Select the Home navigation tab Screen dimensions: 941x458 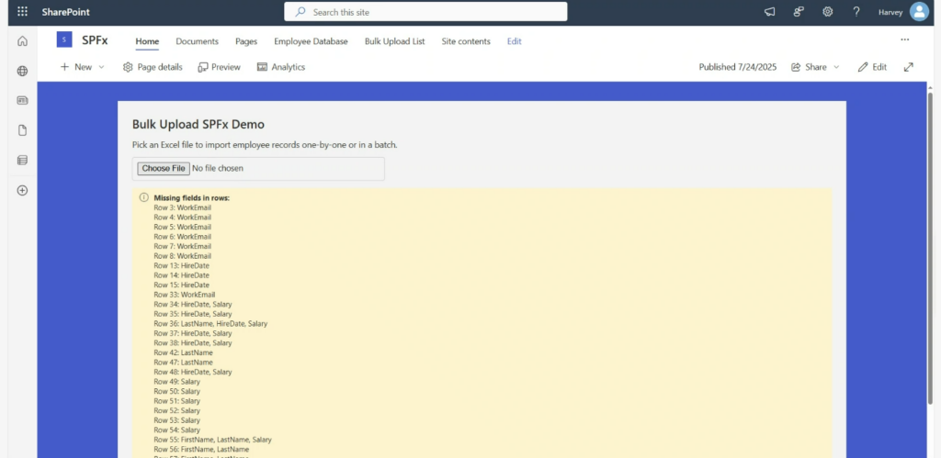[x=147, y=41]
